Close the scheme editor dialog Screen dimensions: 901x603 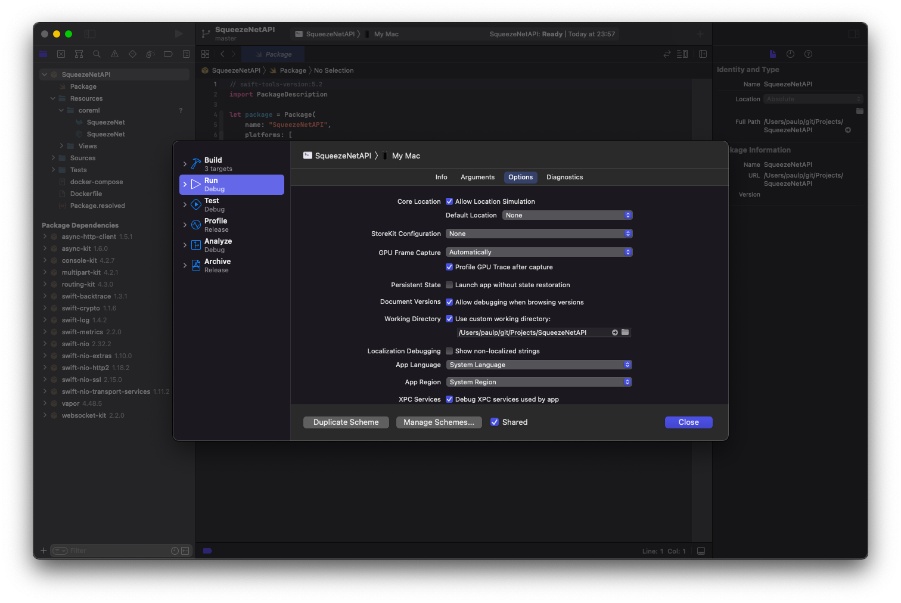point(689,422)
